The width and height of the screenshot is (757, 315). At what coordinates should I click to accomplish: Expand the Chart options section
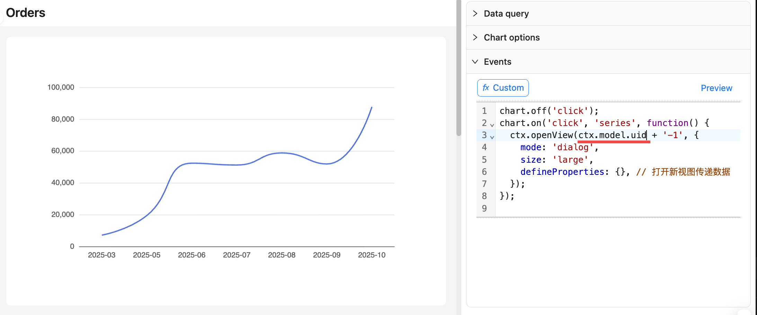(511, 37)
